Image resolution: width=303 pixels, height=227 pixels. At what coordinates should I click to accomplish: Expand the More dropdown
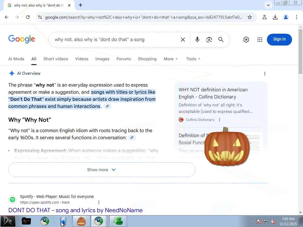171,59
